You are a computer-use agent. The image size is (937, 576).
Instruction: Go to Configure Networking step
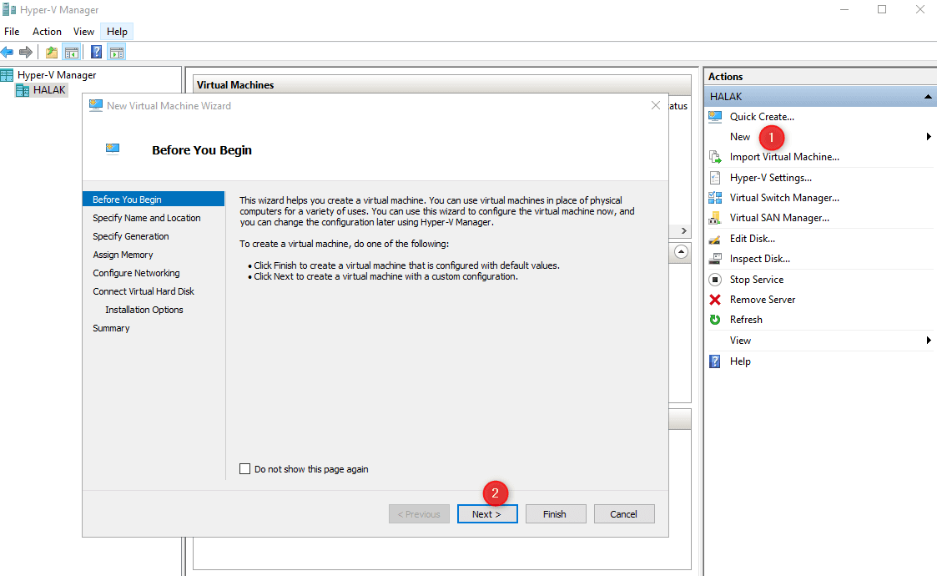136,273
